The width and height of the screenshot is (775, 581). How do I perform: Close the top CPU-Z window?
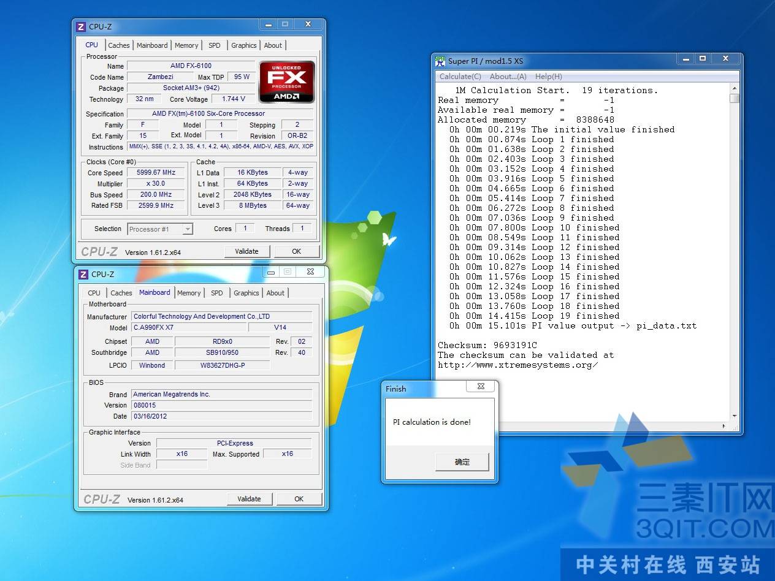(x=308, y=25)
